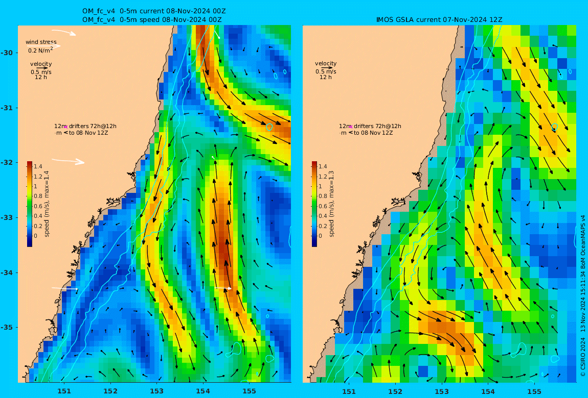Click 'to 08 Nov 12Z' text on right map
The image size is (588, 398).
click(x=373, y=133)
